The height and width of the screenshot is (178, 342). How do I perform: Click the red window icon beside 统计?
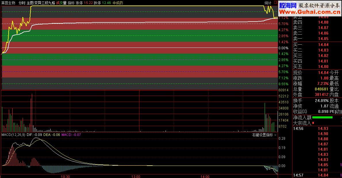click(276, 3)
